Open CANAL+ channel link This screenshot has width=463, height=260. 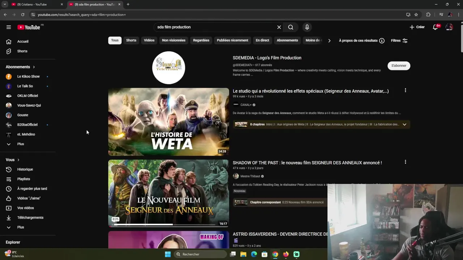(246, 105)
